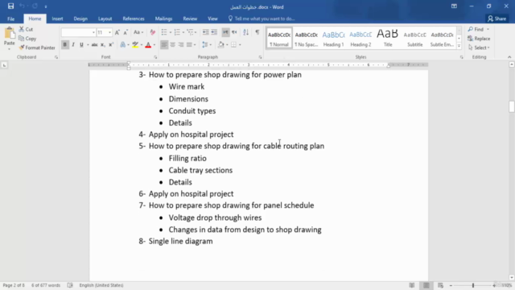Expand the bullet list style dropdown

[170, 32]
